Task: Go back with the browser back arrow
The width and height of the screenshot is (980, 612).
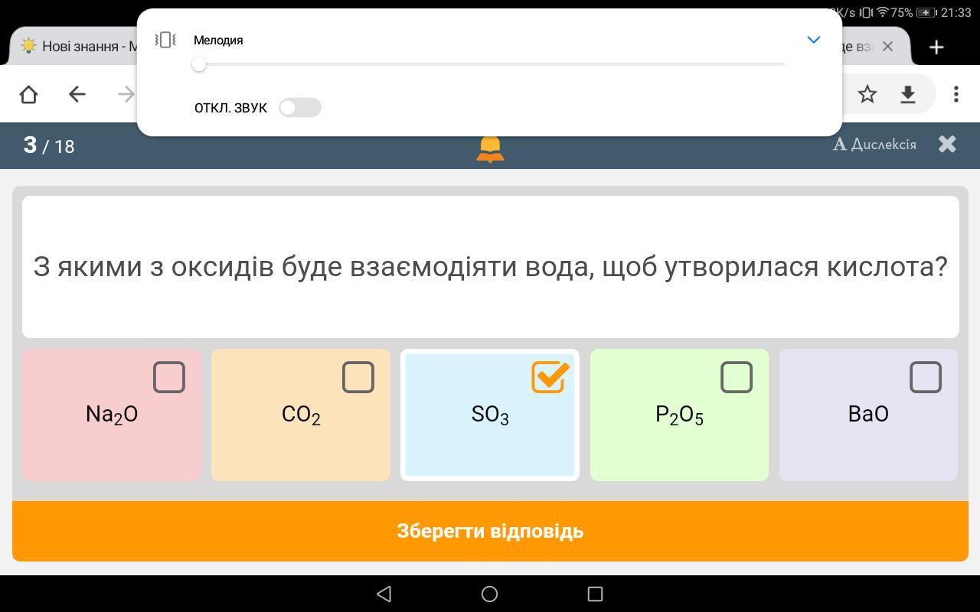Action: [x=77, y=94]
